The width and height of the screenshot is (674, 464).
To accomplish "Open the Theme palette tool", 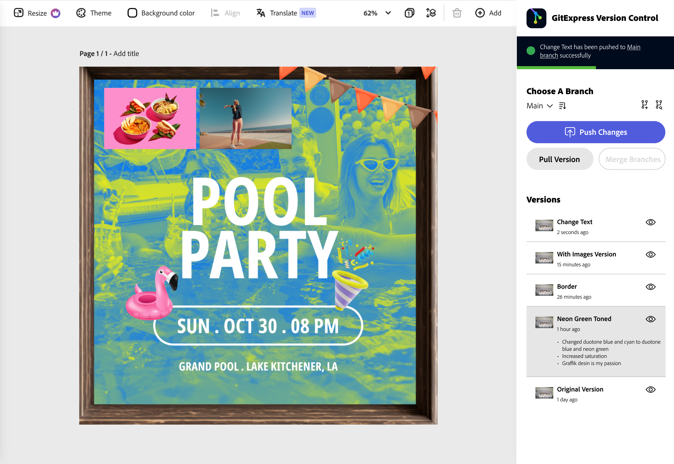I will coord(81,13).
